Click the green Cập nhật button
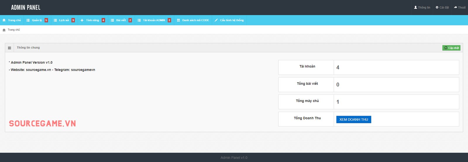 [451, 48]
